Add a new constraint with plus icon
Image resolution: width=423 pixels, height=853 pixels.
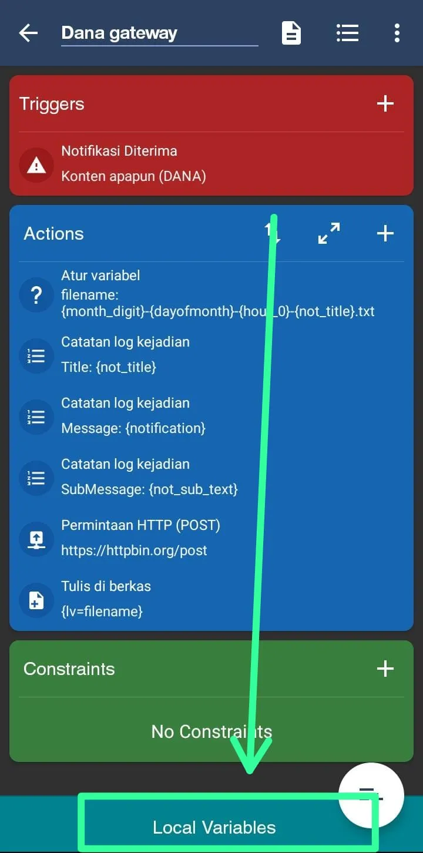[385, 669]
